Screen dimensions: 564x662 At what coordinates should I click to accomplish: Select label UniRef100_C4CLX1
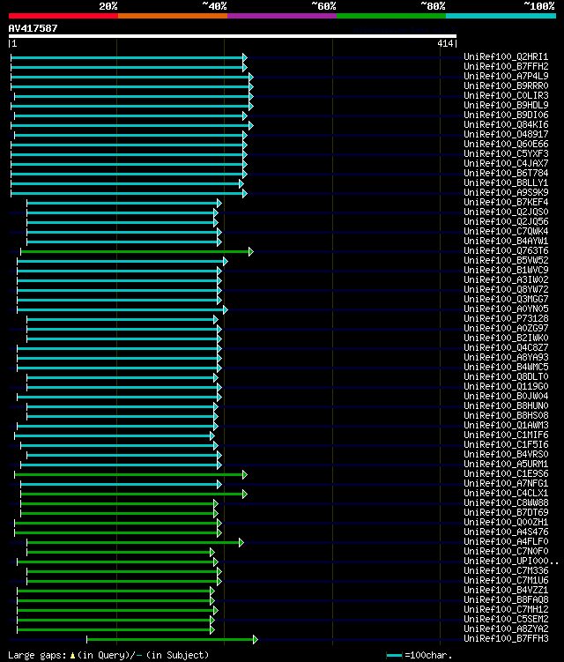[506, 494]
